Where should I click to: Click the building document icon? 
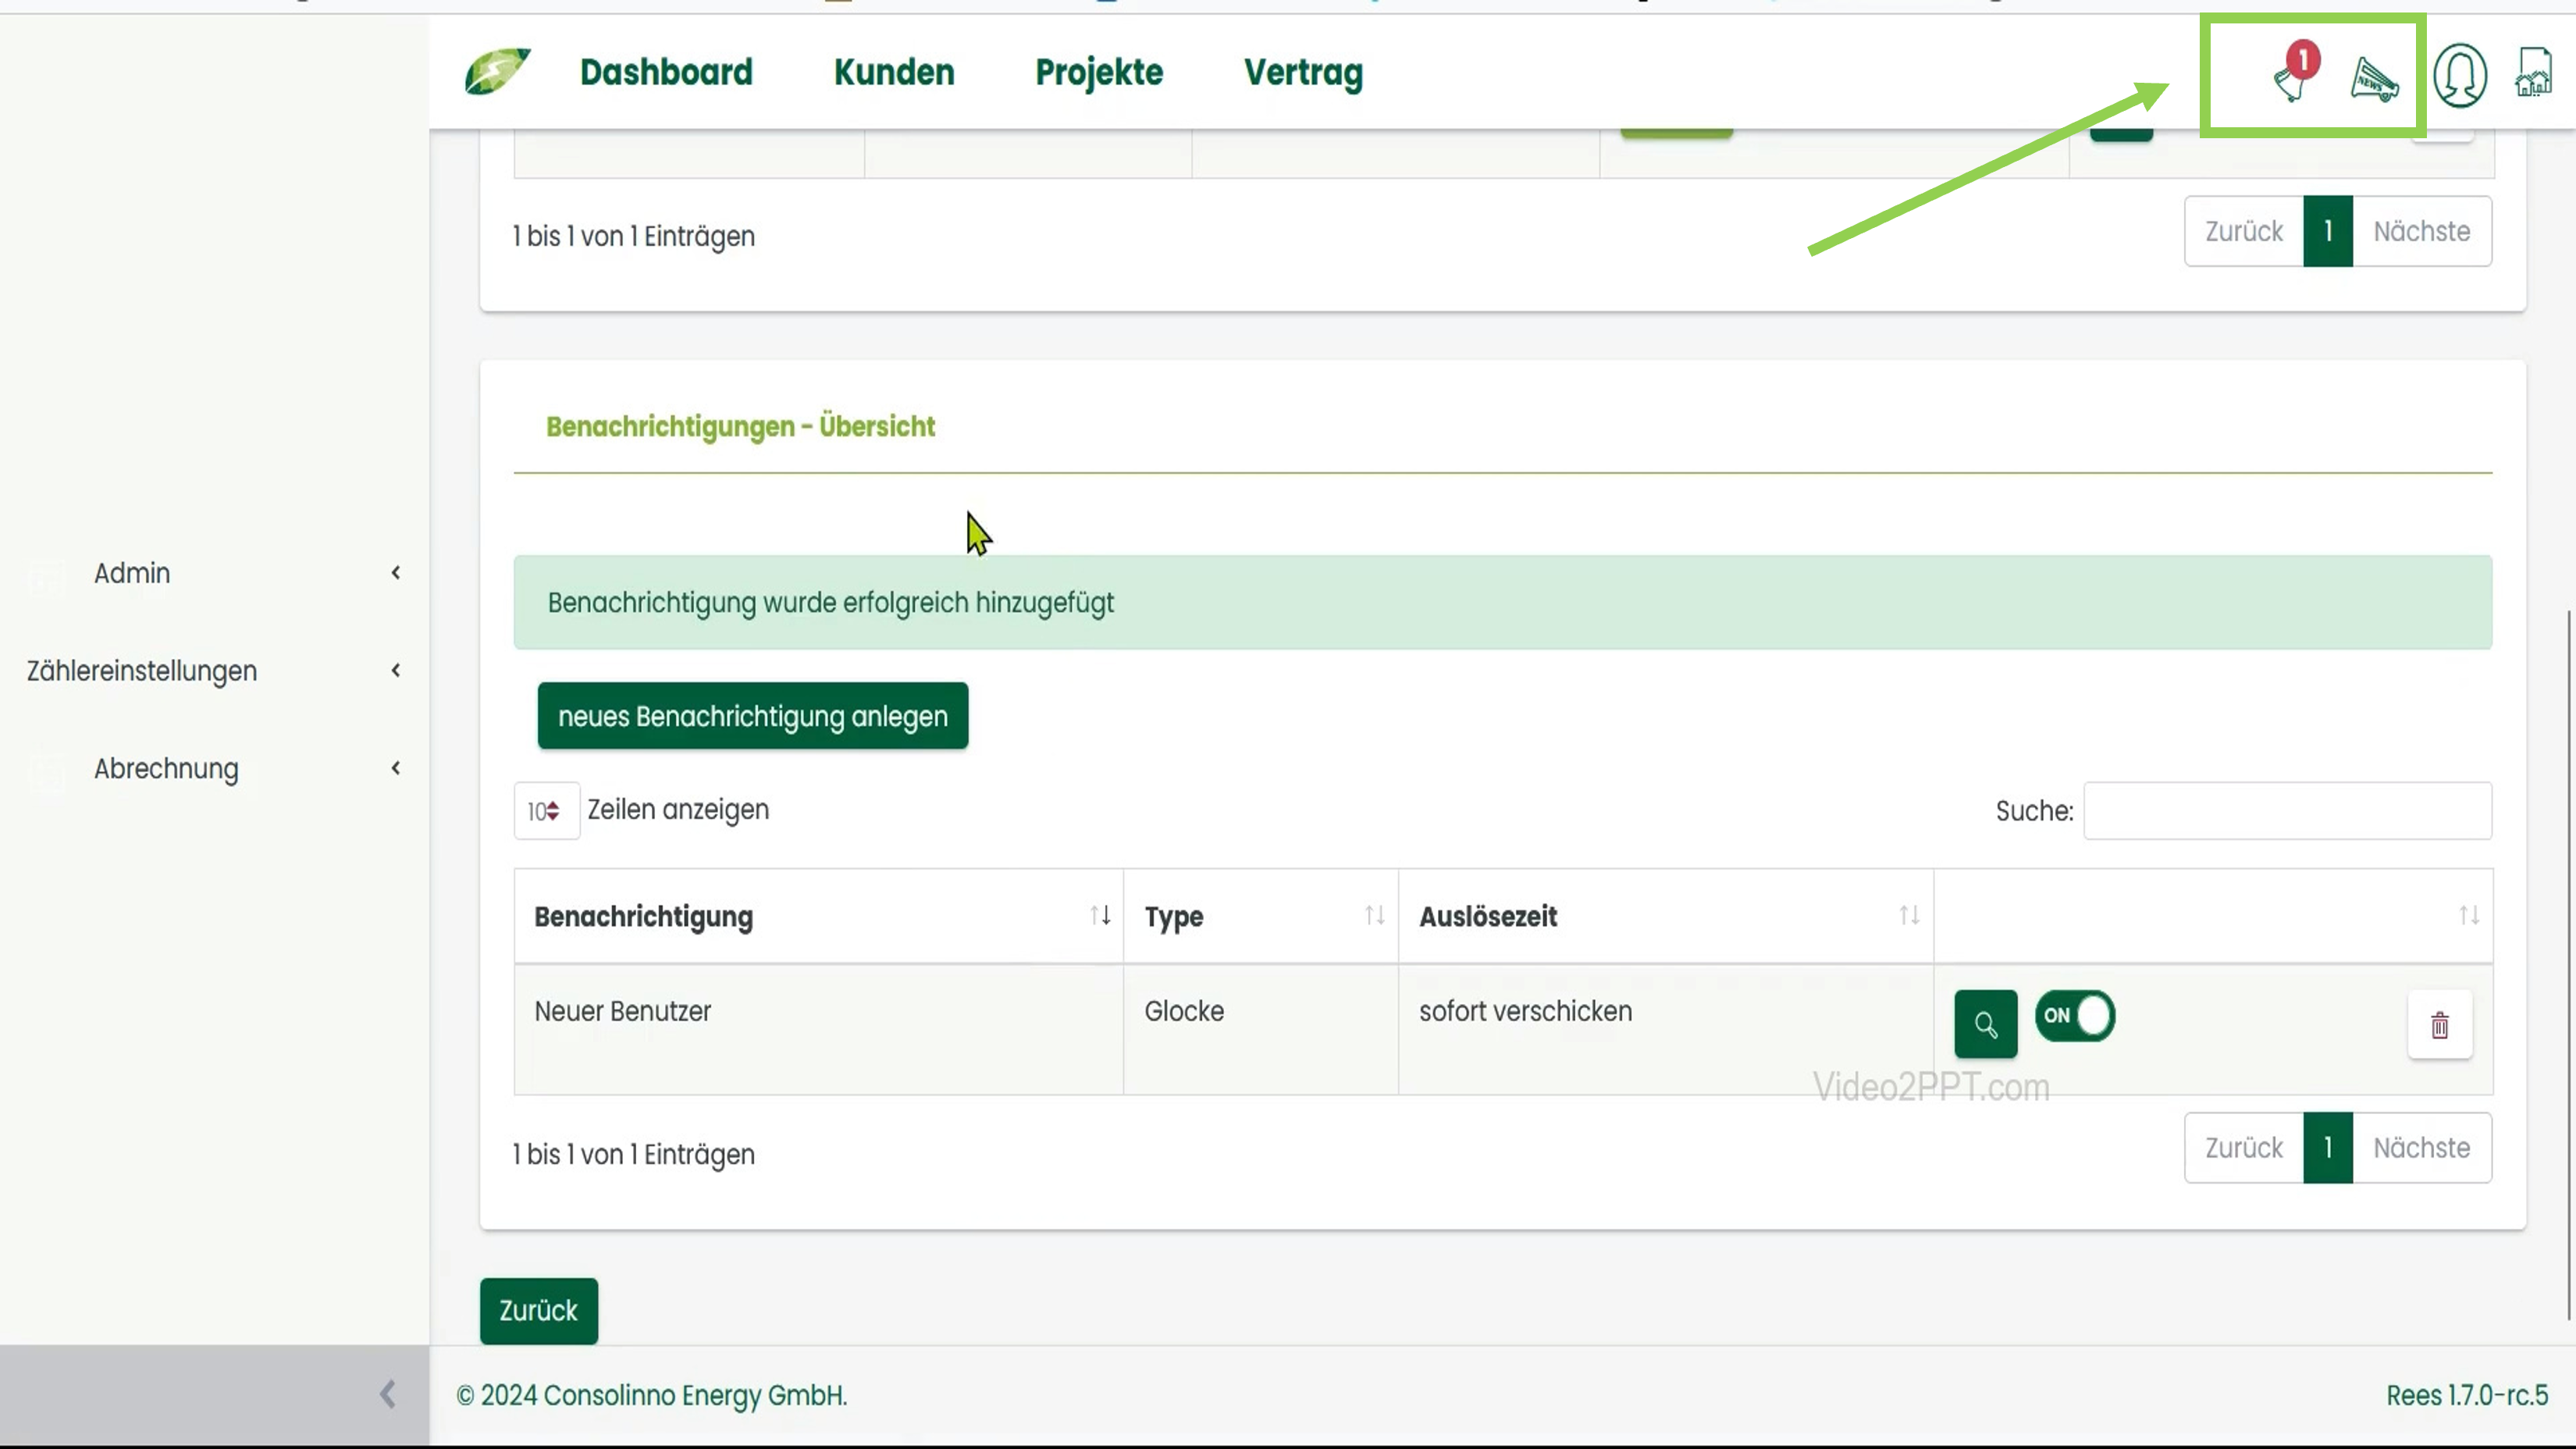coord(2533,73)
